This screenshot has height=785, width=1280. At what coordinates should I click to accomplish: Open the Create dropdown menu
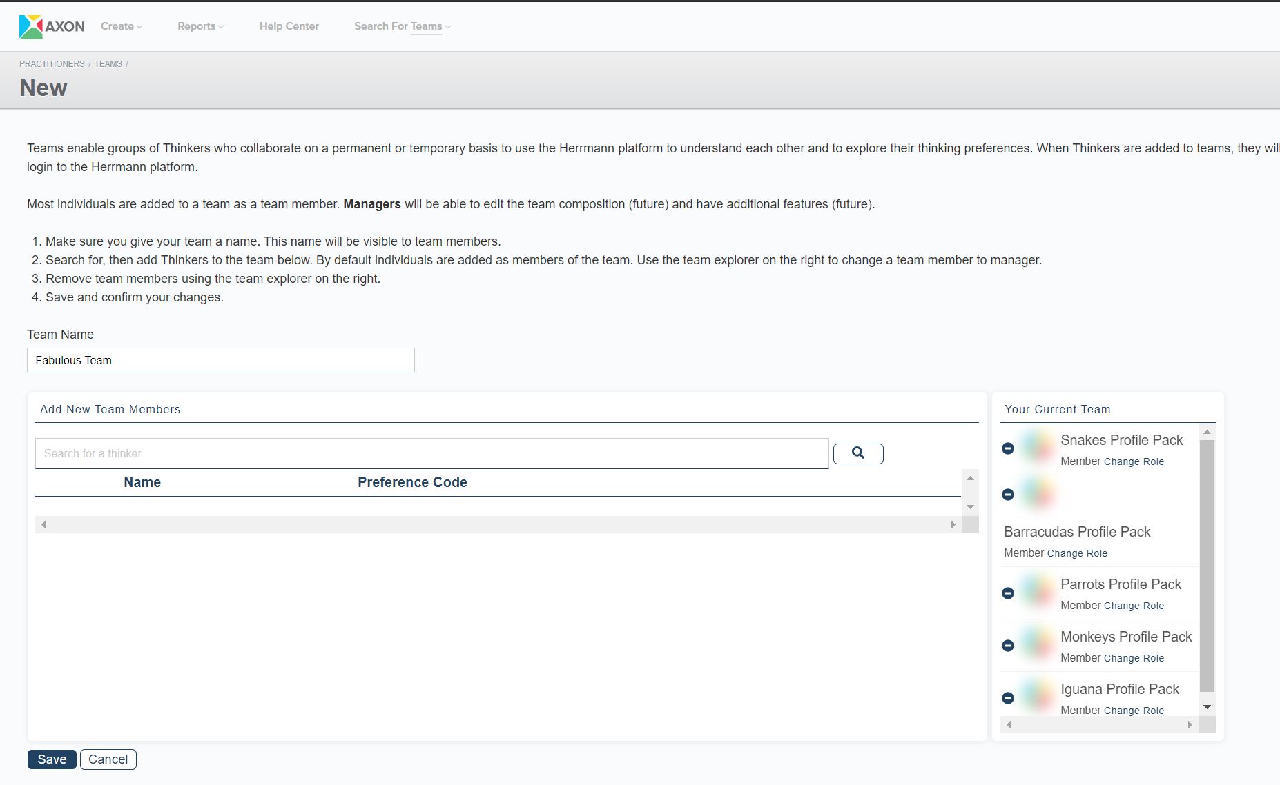tap(121, 26)
